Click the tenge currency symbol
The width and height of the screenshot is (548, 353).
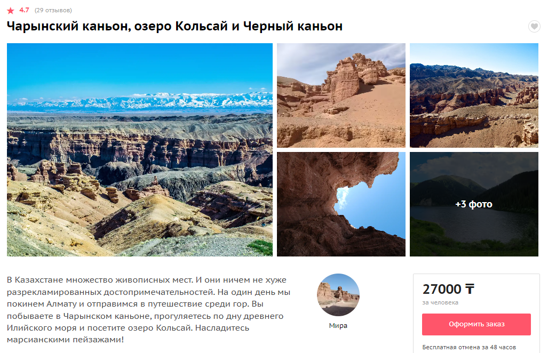pyautogui.click(x=470, y=289)
